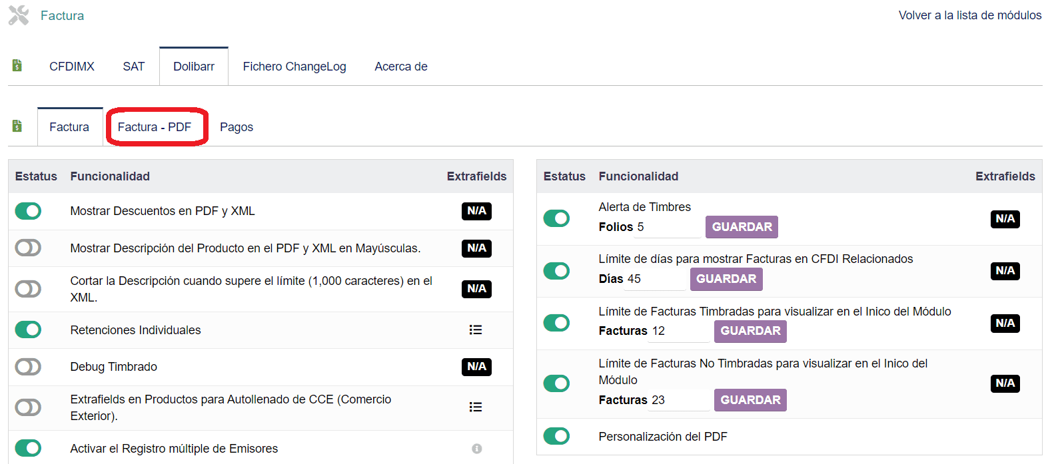Open the Pagos subtab
Viewport: 1052px width, 464px height.
[237, 127]
